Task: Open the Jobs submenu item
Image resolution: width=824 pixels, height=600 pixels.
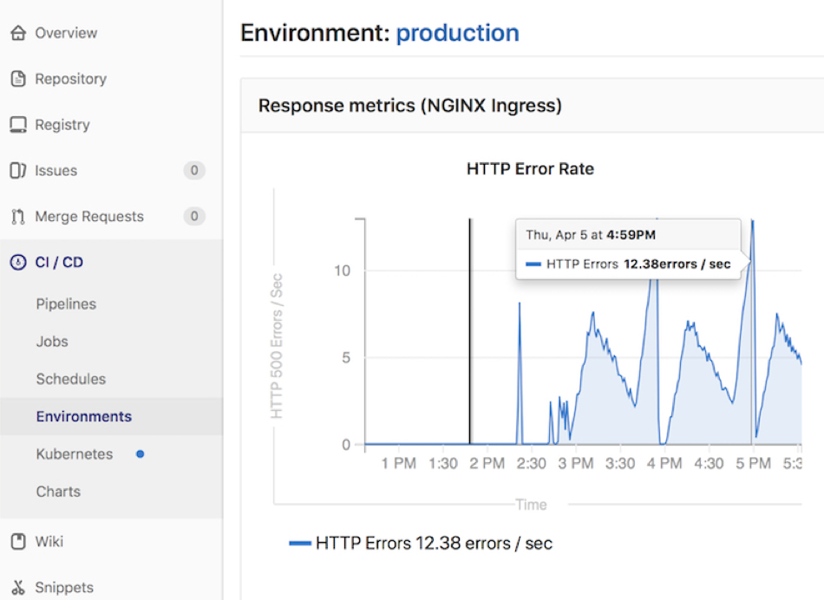Action: pos(52,342)
